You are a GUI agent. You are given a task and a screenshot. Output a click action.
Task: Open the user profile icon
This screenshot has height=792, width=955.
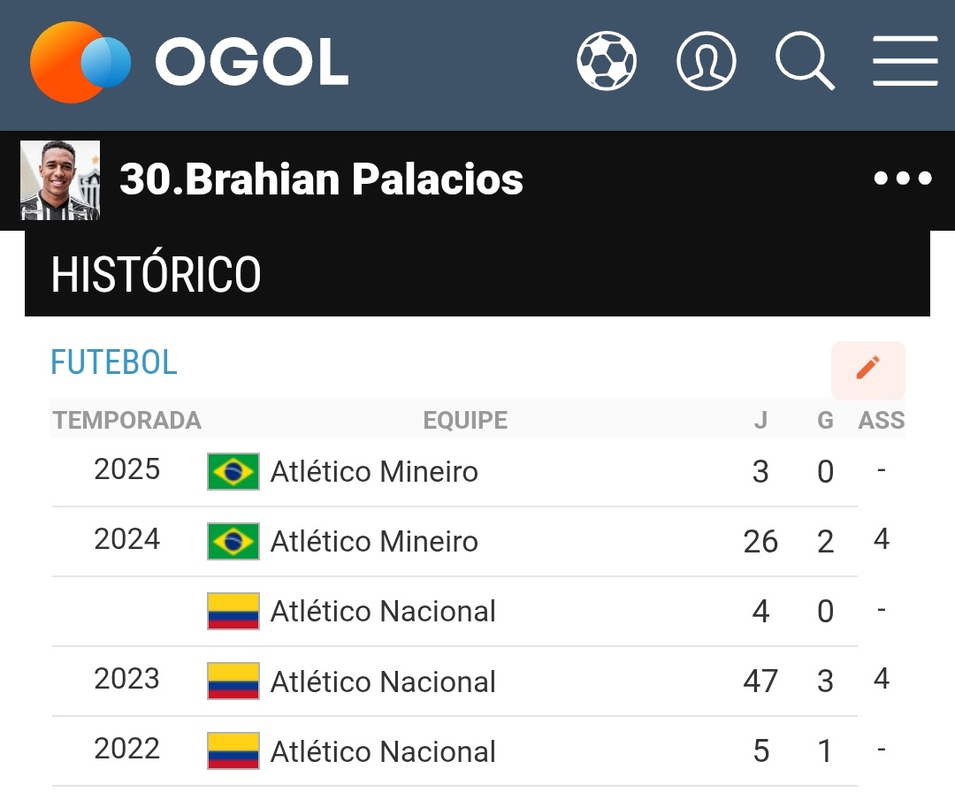click(x=707, y=61)
